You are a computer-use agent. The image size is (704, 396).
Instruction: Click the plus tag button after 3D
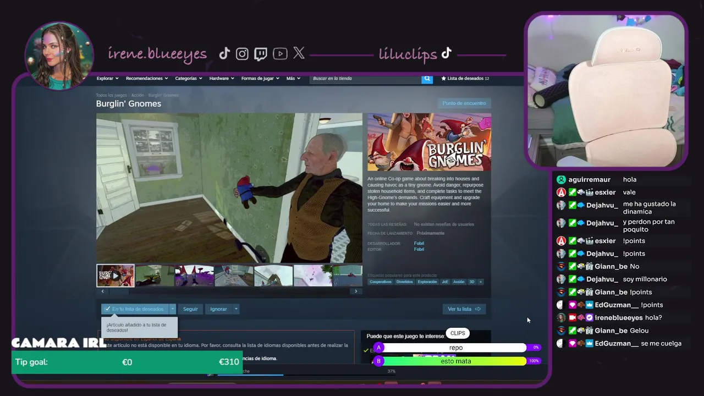[480, 282]
